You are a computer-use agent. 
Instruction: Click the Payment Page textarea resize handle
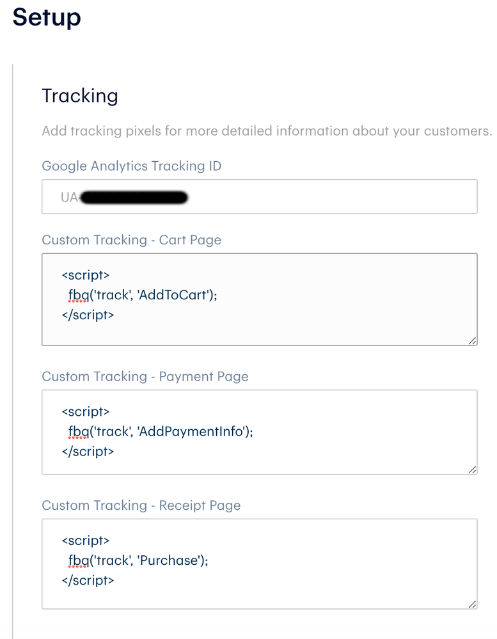click(472, 470)
